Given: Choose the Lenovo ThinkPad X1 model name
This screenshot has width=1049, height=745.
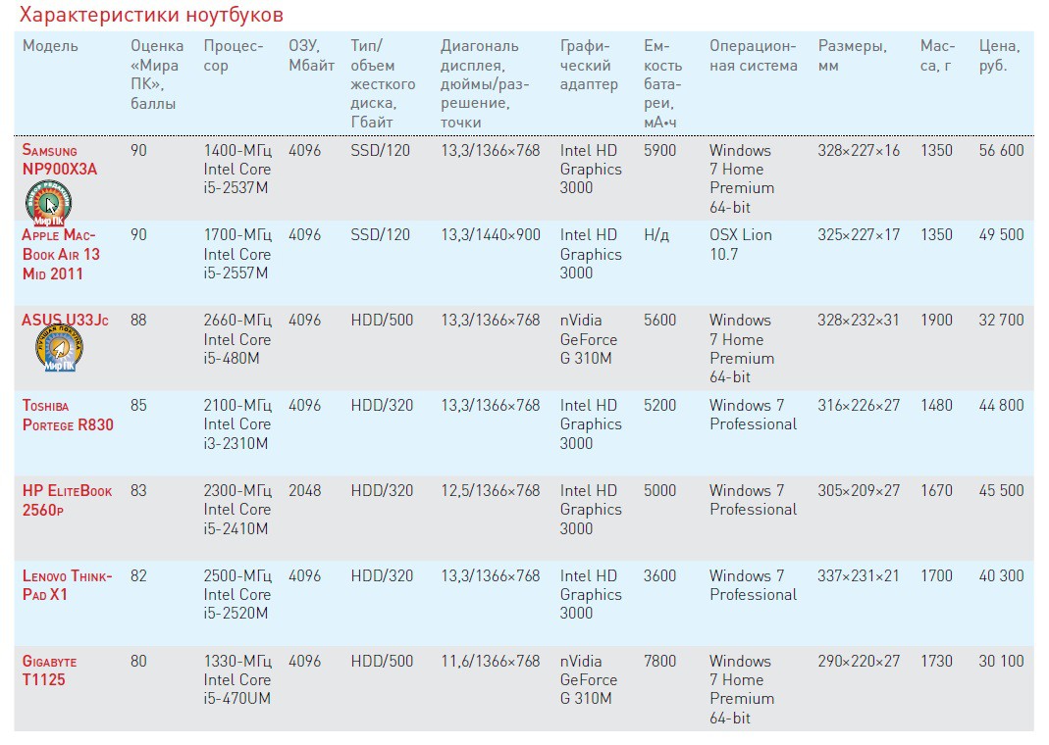Looking at the screenshot, I should click(67, 585).
